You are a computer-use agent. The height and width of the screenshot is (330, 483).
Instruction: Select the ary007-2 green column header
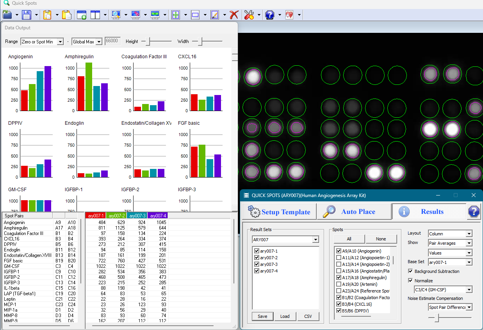(x=116, y=216)
